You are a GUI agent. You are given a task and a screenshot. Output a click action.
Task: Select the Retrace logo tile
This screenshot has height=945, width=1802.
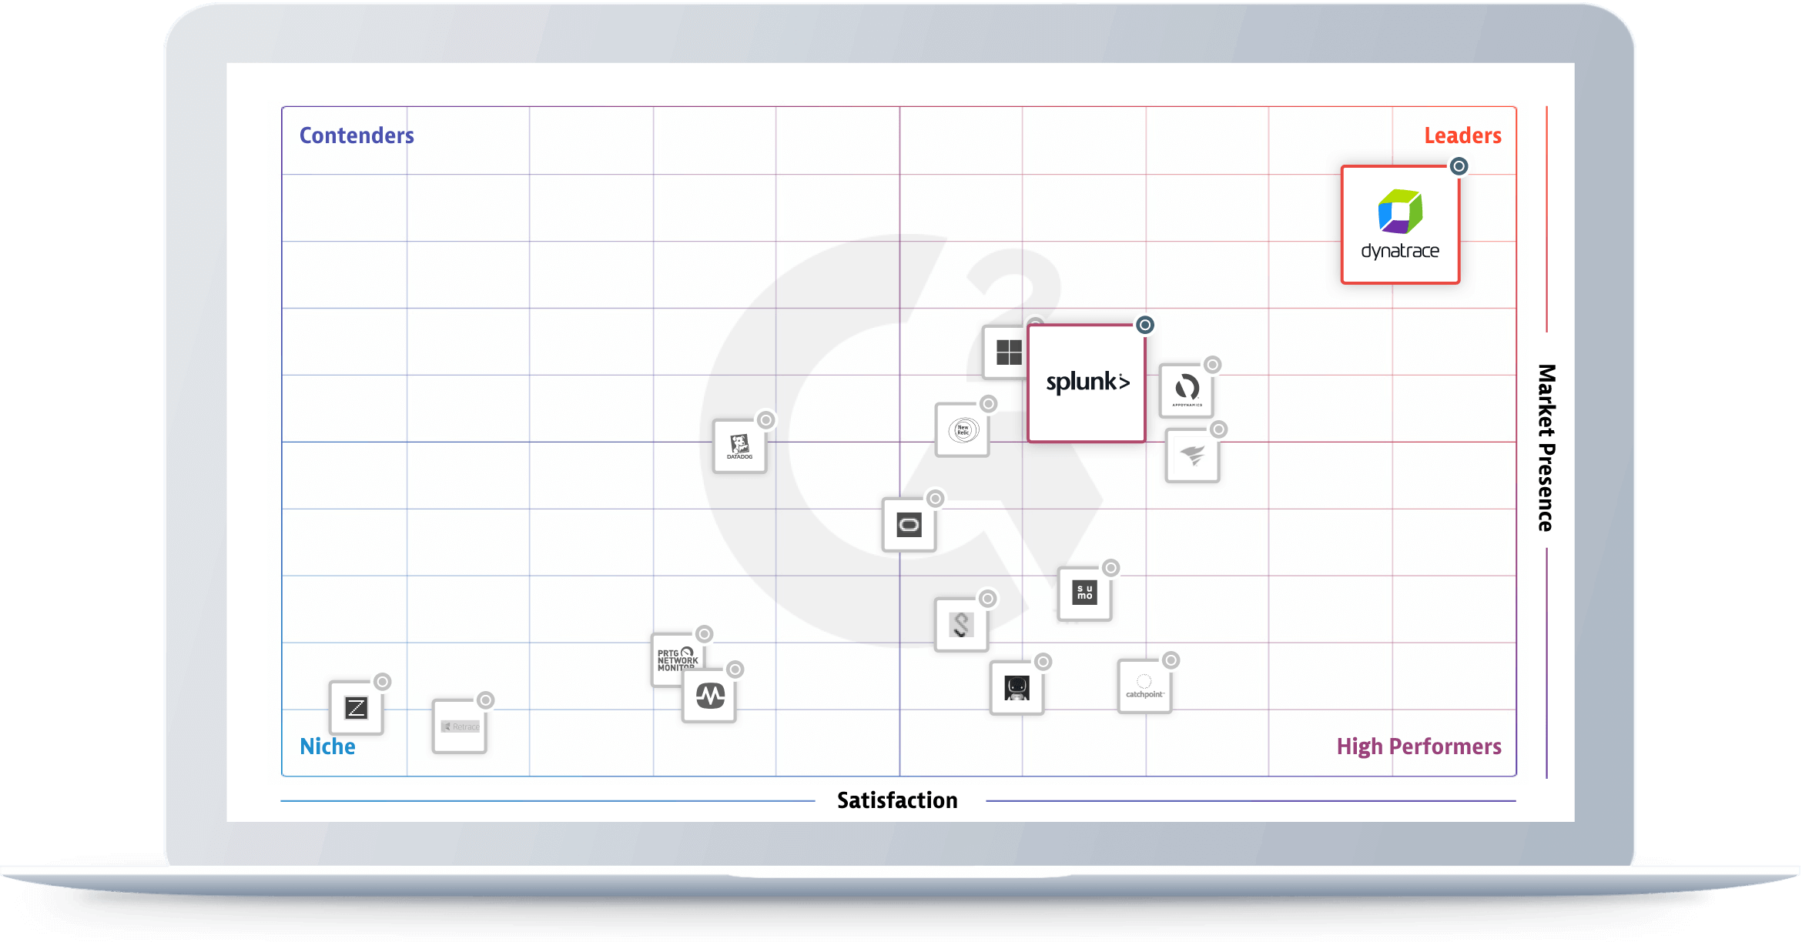coord(460,726)
